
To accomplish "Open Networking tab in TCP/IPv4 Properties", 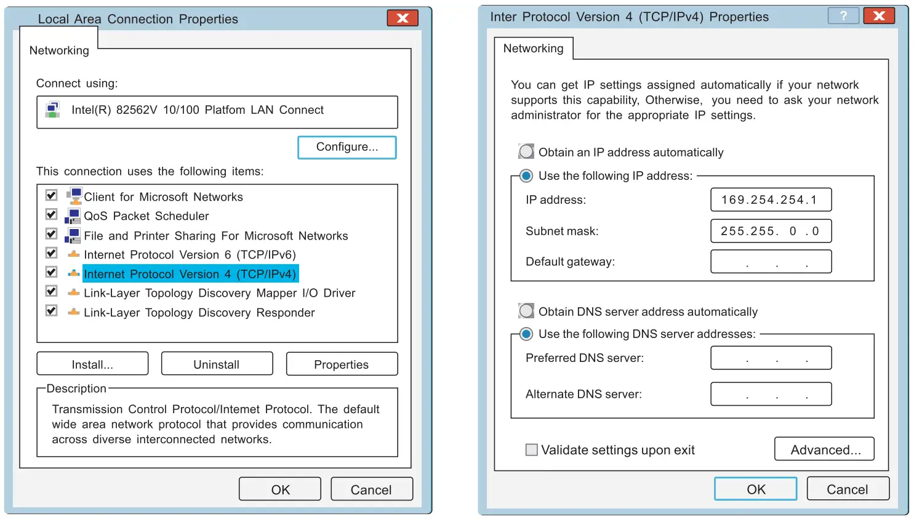I will [x=534, y=48].
